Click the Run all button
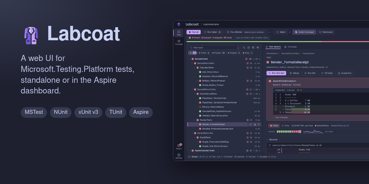Image resolution: width=369 pixels, height=184 pixels. 193,32
